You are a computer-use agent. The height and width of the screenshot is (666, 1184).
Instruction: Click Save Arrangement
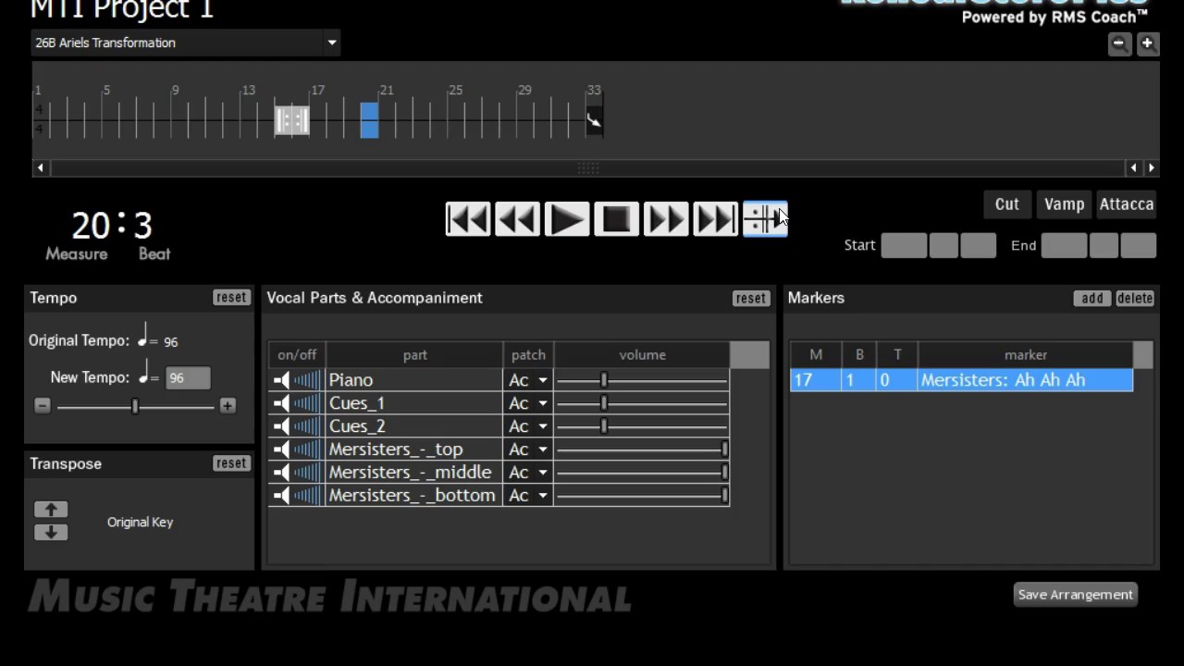[1076, 595]
